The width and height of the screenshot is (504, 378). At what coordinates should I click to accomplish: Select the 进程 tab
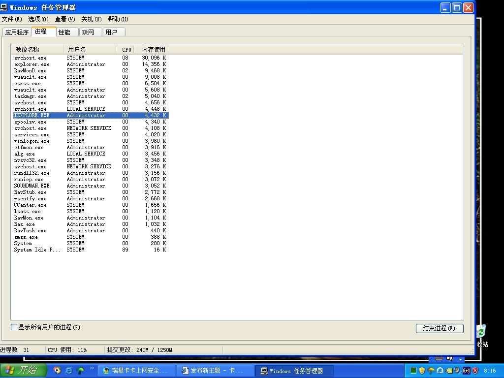43,31
